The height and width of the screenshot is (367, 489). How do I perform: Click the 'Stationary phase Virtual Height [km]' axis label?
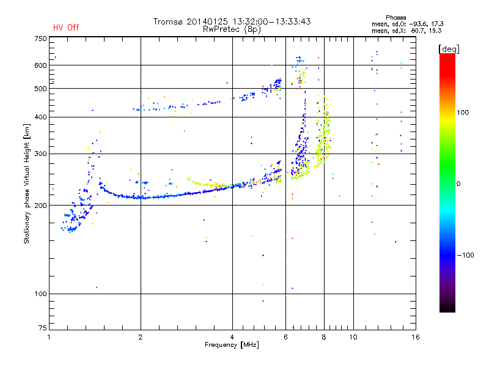[x=26, y=183]
